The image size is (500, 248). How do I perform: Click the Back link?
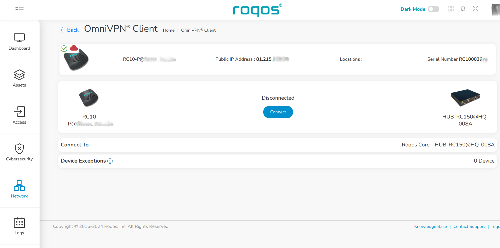pos(73,30)
